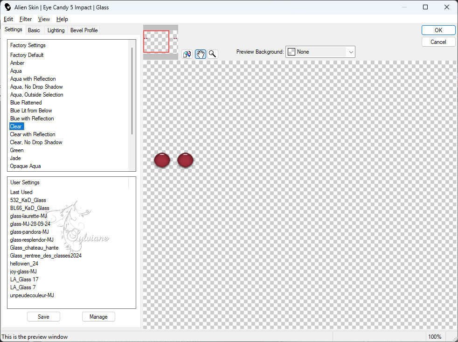Click the navigator thumbnail preview
The image size is (458, 342).
(160, 42)
